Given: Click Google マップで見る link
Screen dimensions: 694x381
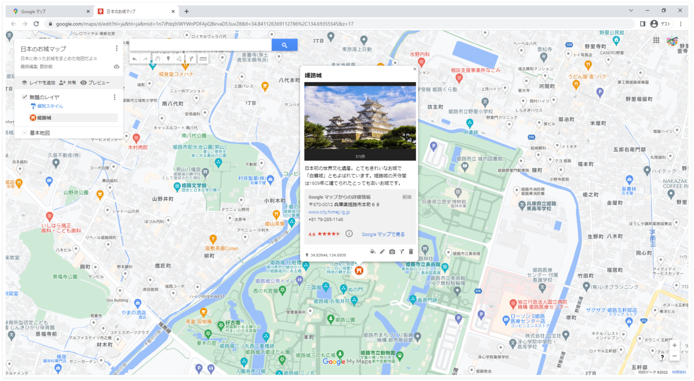Looking at the screenshot, I should pos(383,234).
